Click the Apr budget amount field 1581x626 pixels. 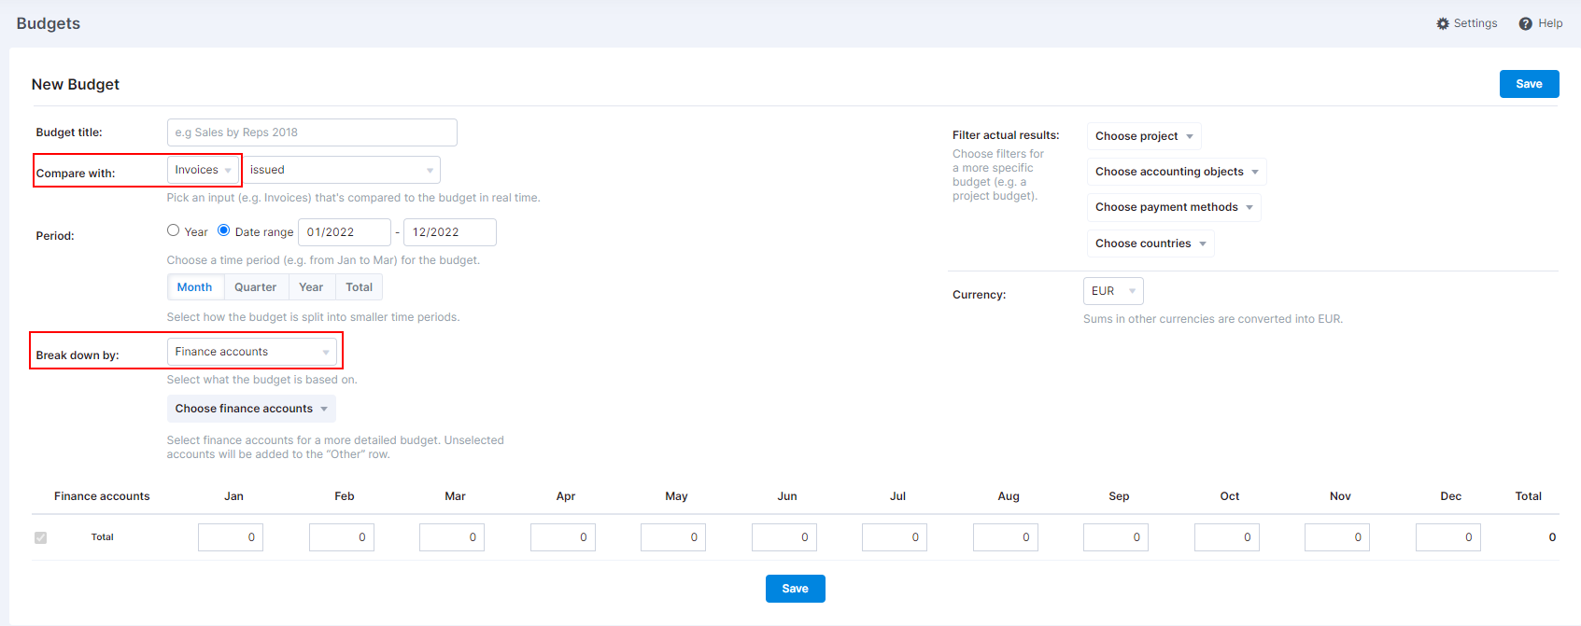pos(563,537)
